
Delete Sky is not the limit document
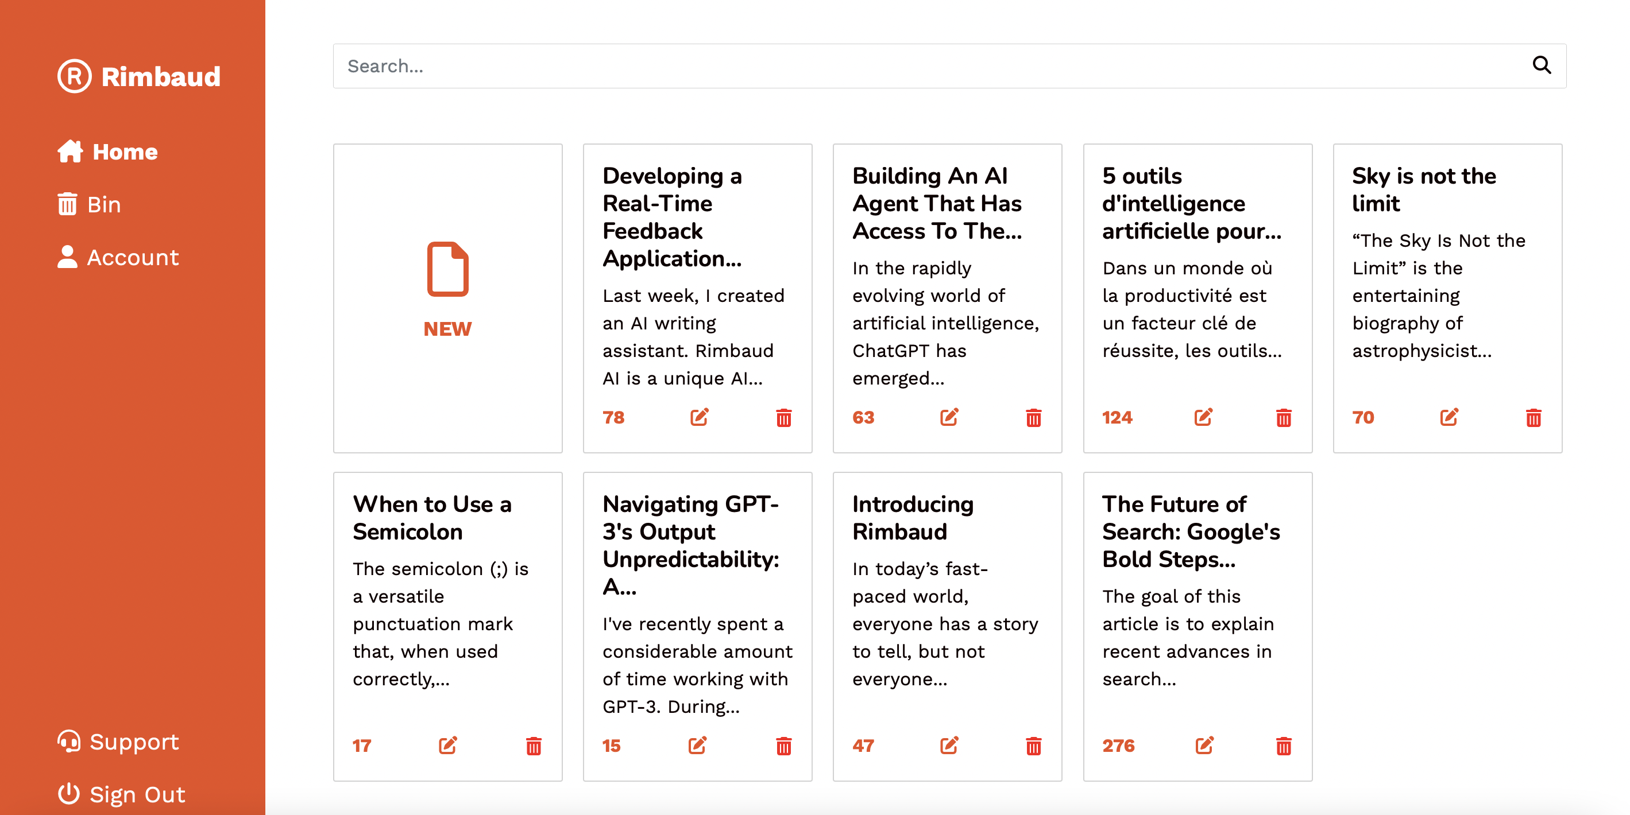pos(1533,417)
